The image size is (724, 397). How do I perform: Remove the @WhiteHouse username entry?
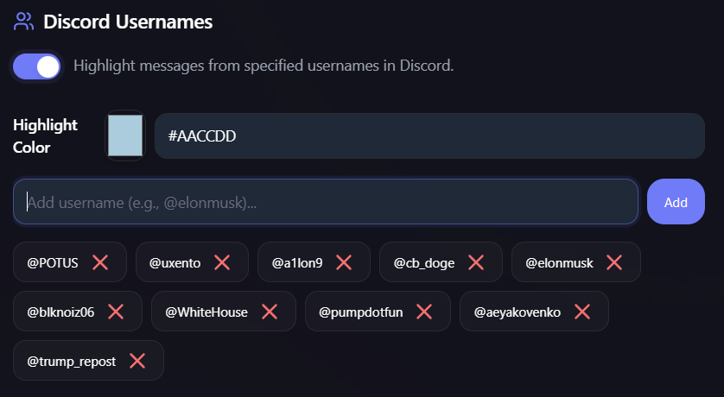click(269, 312)
